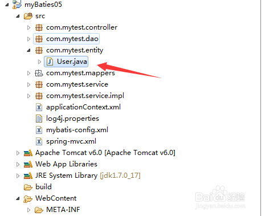
Task: Collapse the com.mytest.entity package
Action: tap(28, 51)
